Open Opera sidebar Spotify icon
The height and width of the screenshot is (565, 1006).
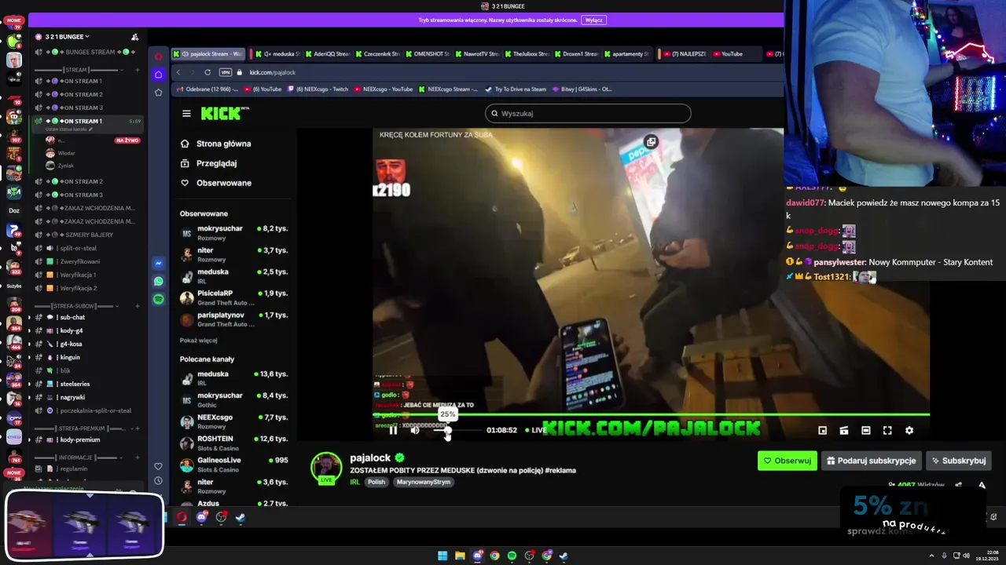[x=159, y=299]
